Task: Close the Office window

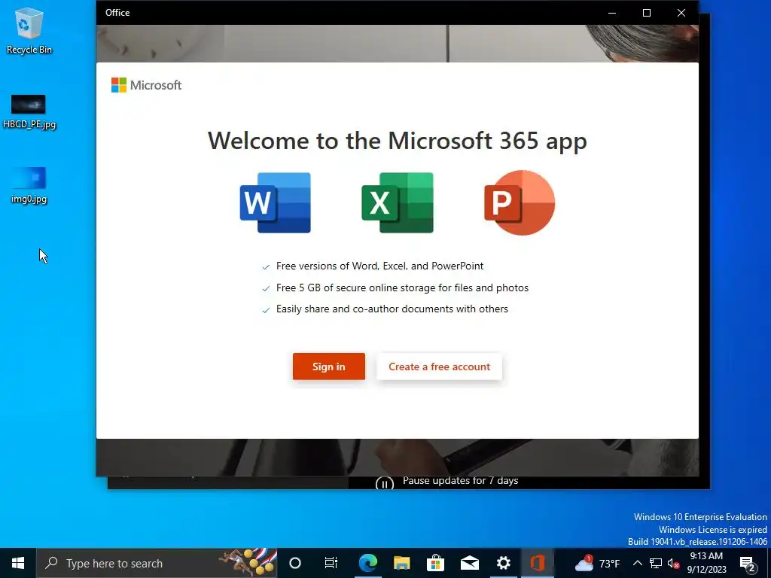Action: [x=681, y=13]
